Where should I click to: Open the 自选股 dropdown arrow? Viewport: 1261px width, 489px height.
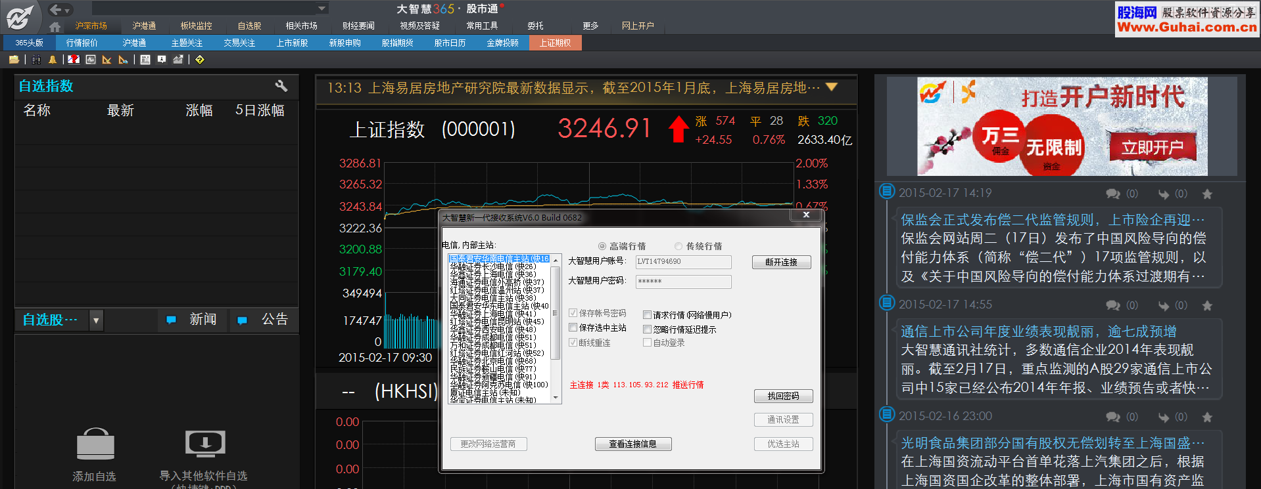(x=96, y=320)
